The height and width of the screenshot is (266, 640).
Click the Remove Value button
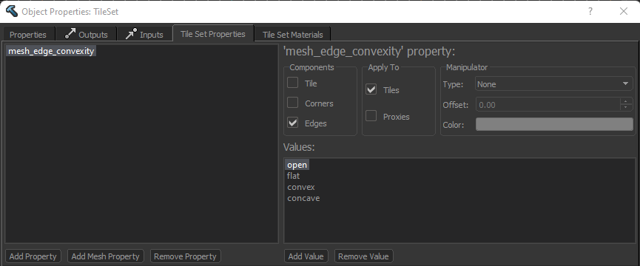364,256
